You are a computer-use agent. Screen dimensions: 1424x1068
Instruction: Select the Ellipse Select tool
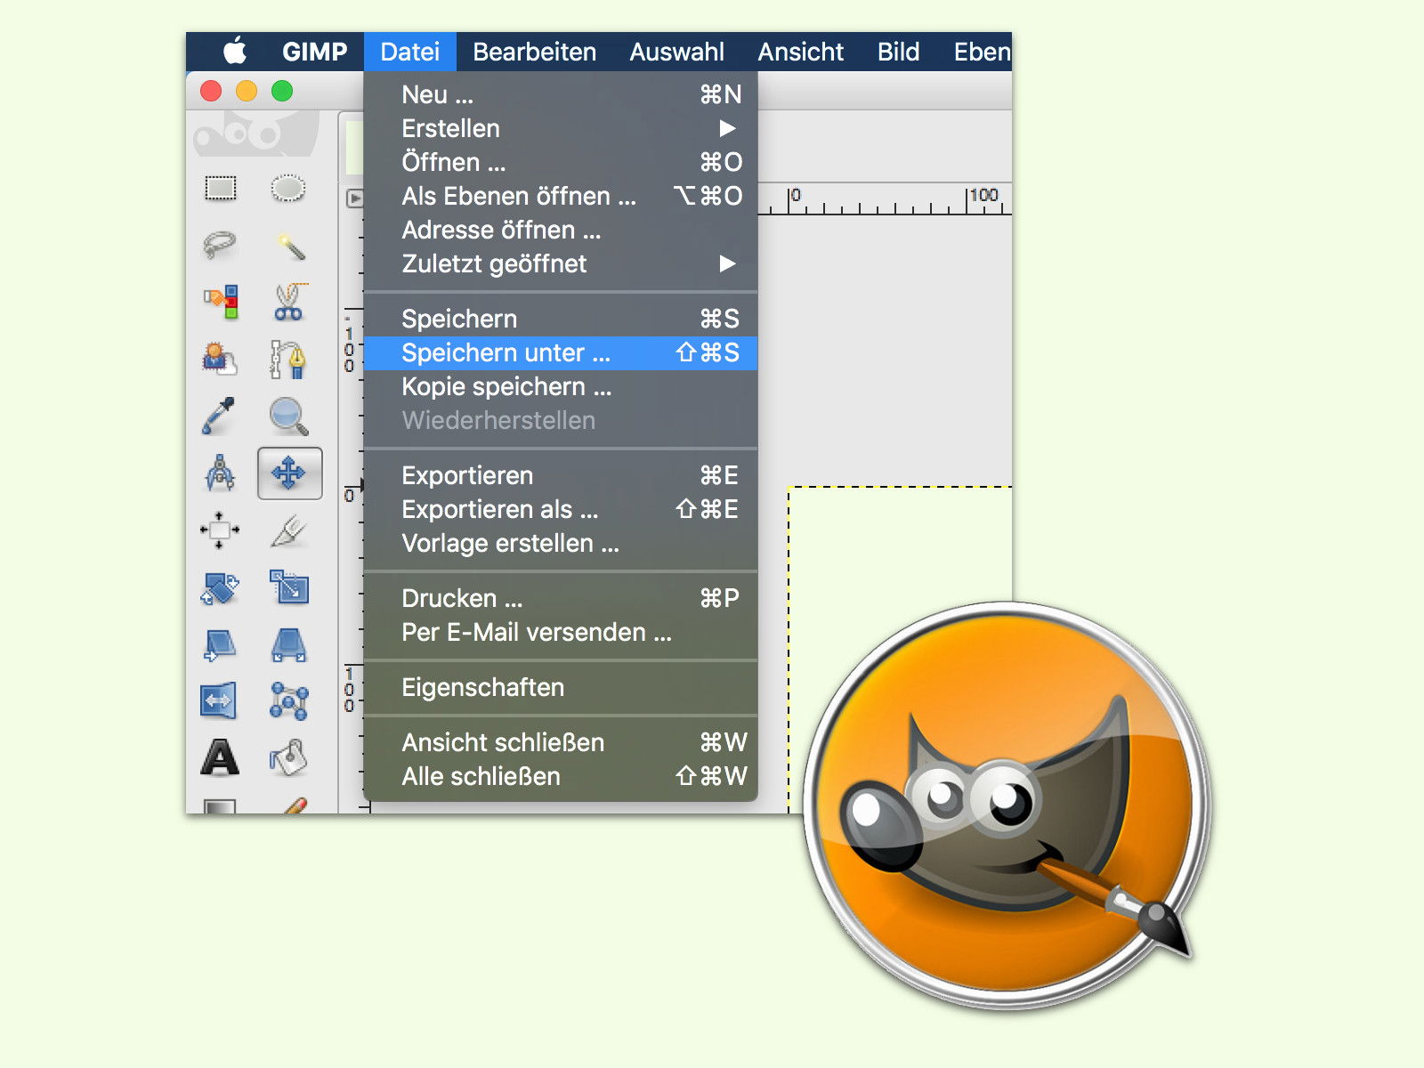tap(288, 188)
